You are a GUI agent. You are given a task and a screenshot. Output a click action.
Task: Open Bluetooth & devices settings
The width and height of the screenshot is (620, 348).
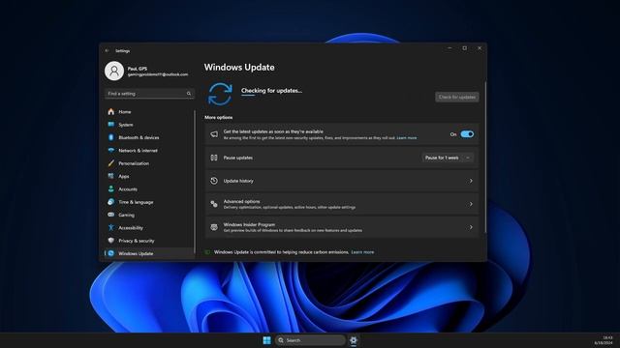pos(149,137)
